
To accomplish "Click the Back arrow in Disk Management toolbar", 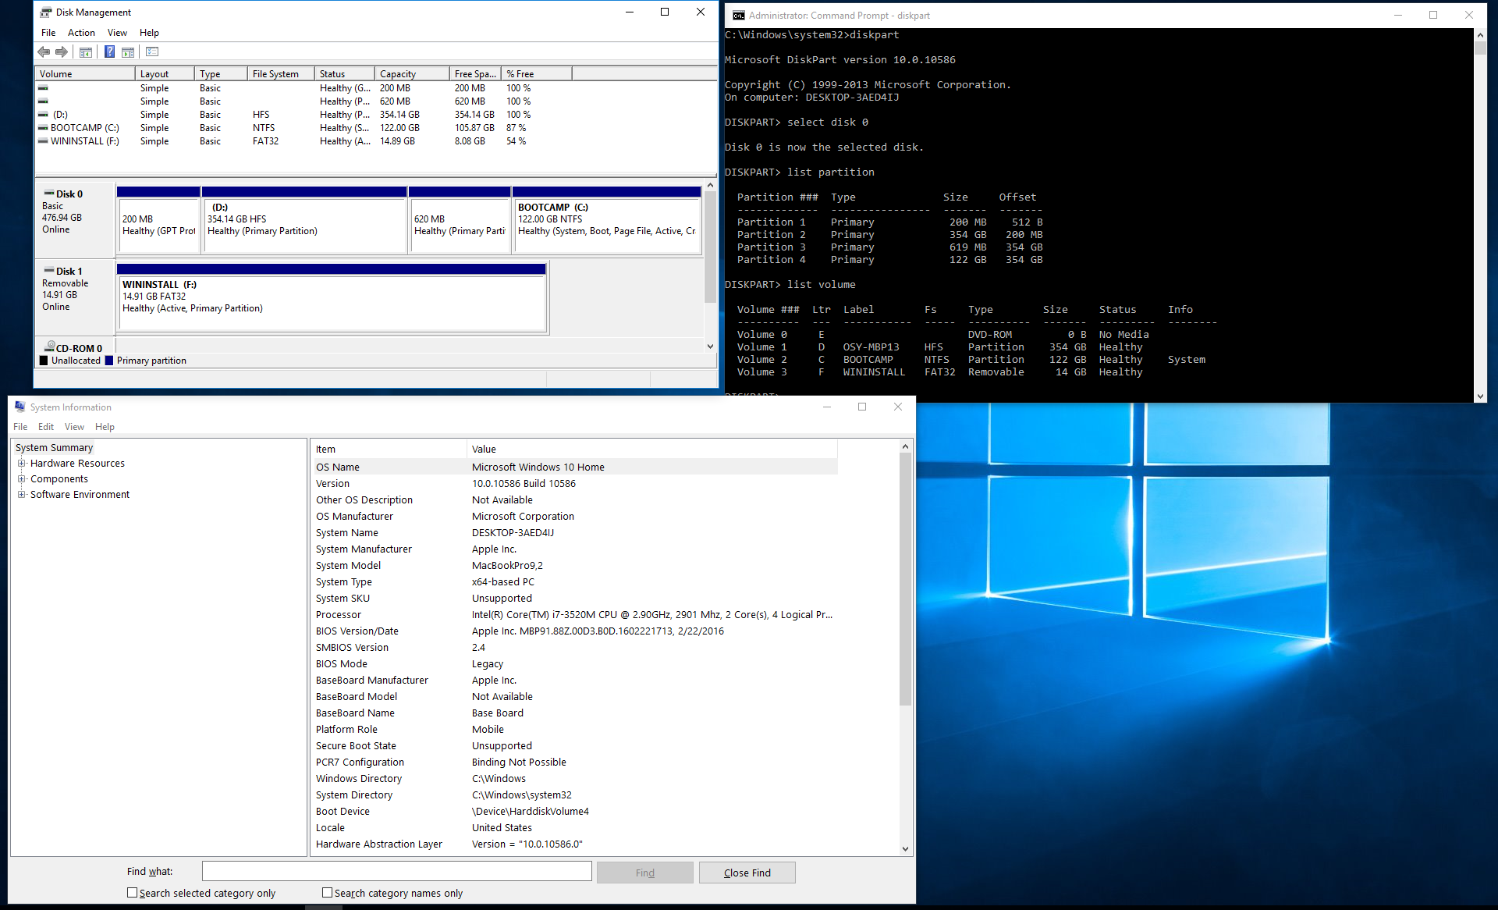I will (x=44, y=52).
